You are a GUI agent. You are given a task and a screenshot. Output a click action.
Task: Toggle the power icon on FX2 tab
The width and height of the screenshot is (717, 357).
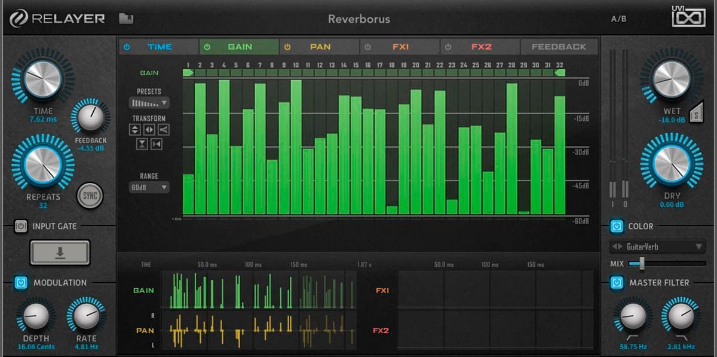[448, 47]
